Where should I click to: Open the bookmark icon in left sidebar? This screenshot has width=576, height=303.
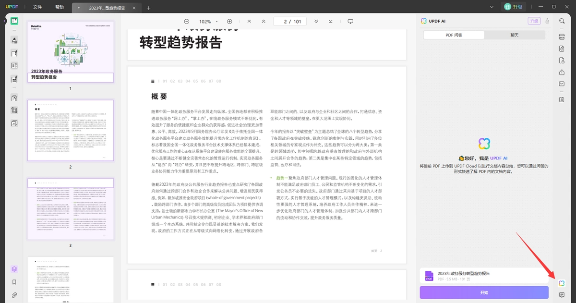pos(14,282)
